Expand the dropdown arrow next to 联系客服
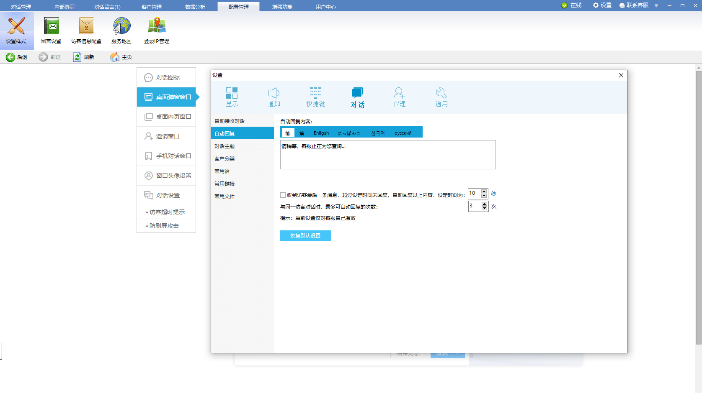Image resolution: width=702 pixels, height=393 pixels. (656, 5)
